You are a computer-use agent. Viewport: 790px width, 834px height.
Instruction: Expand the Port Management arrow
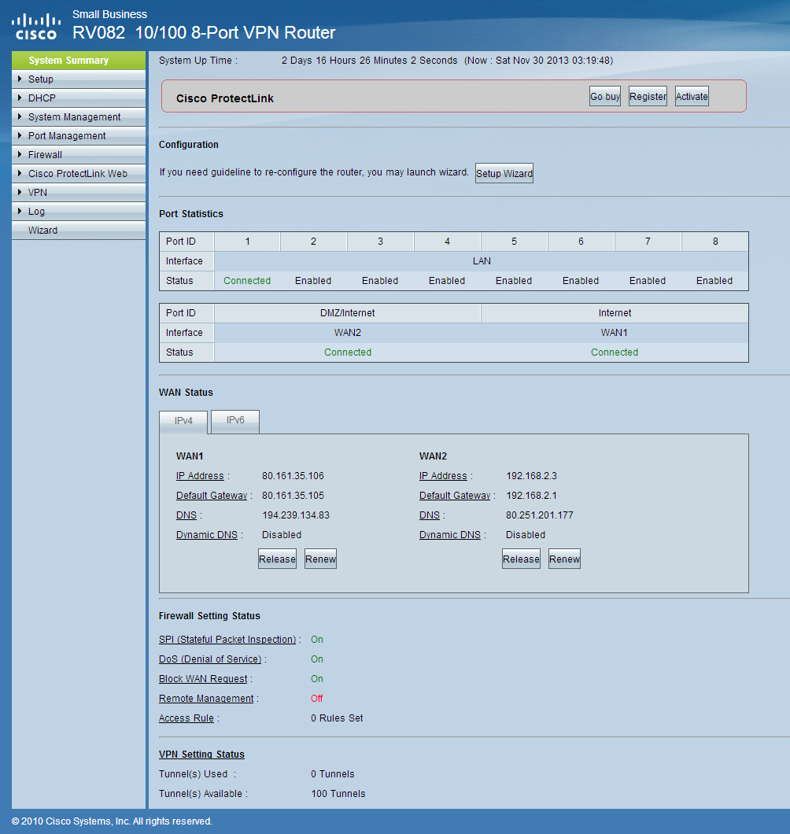(x=20, y=135)
